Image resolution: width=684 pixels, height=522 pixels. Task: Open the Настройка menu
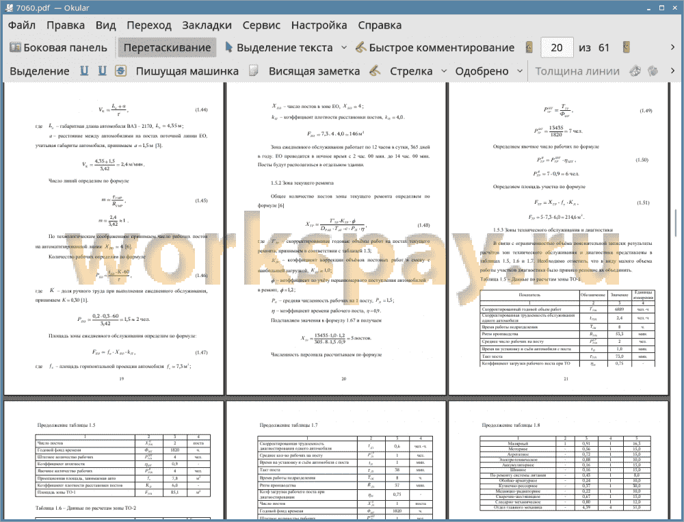(319, 25)
